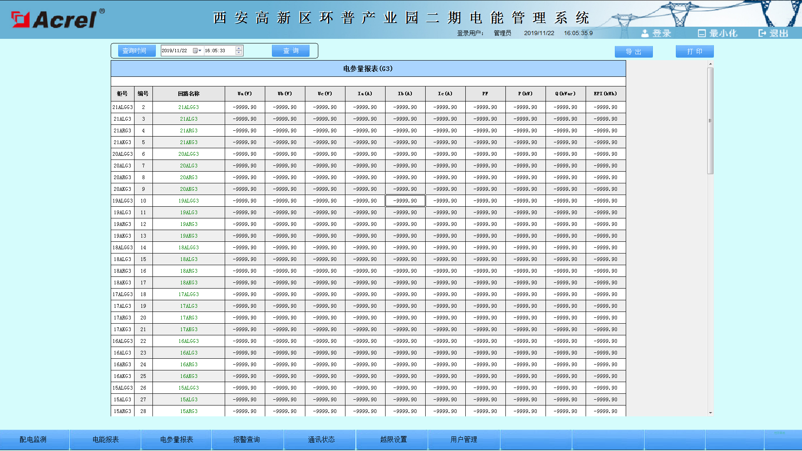Open the 报警查询 tab
Viewport: 802px width, 451px height.
pos(247,439)
